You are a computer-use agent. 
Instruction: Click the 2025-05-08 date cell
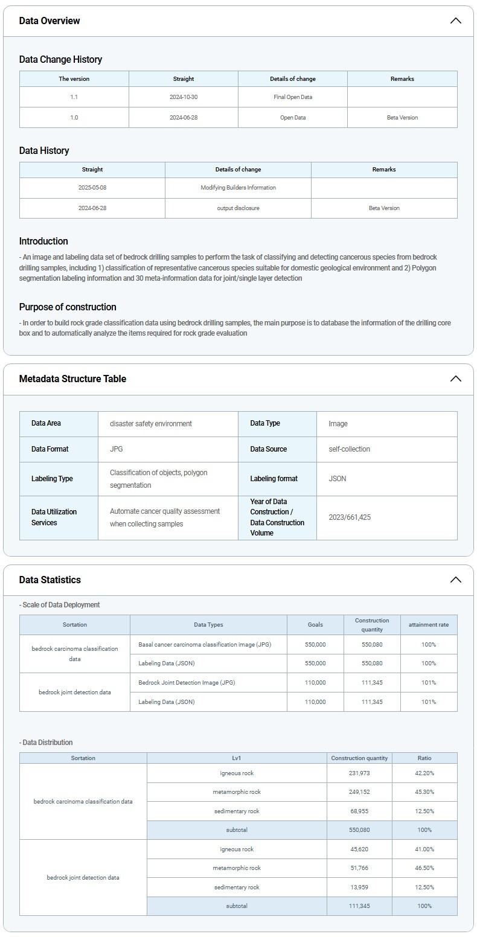pyautogui.click(x=92, y=188)
